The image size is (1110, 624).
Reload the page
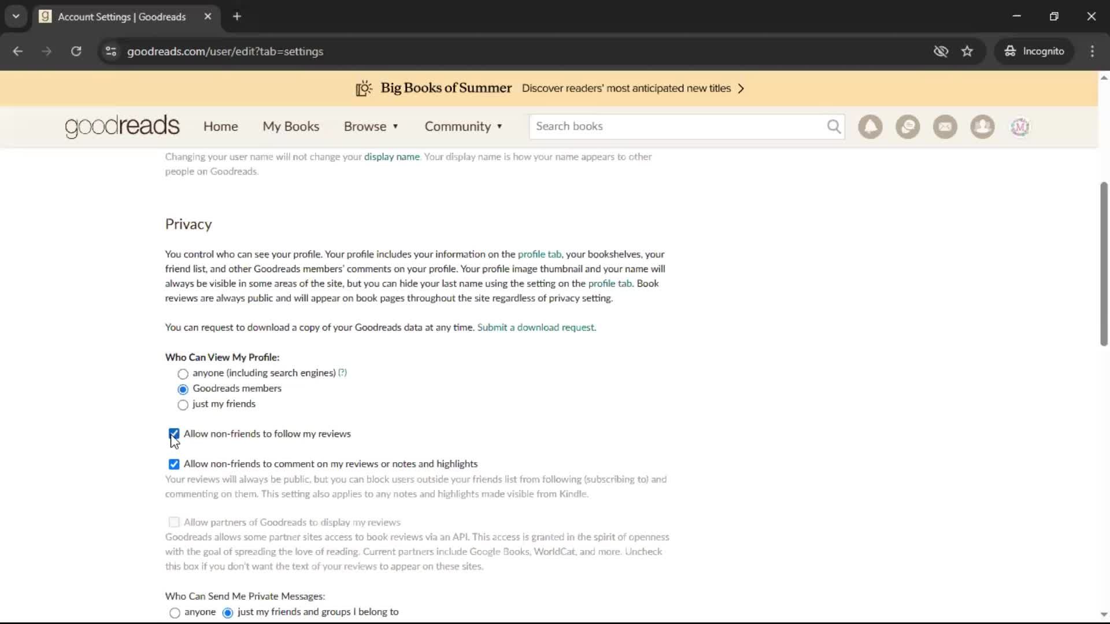pyautogui.click(x=76, y=51)
